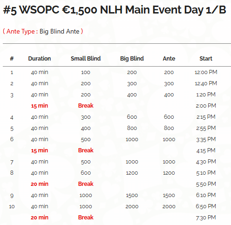Click the level 9 small blind 1000
Screen dimensions: 231x225
(86, 195)
